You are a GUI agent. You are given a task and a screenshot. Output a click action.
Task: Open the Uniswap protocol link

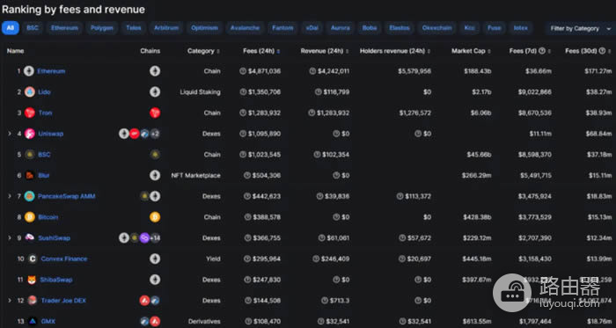tap(51, 134)
